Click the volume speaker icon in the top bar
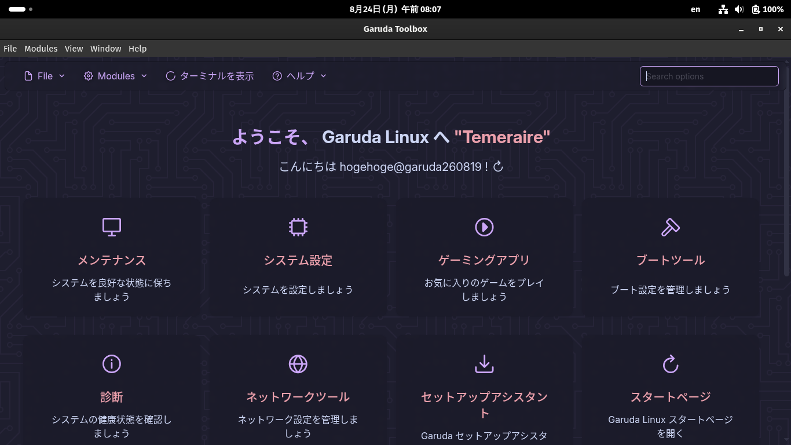 click(739, 9)
